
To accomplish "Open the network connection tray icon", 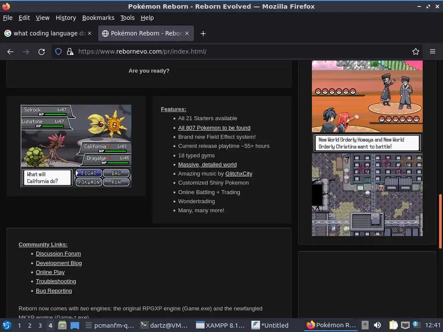I will click(405, 326).
